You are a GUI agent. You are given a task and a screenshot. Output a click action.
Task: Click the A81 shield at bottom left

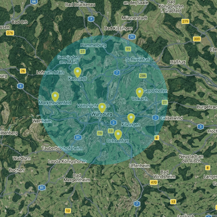(41, 188)
